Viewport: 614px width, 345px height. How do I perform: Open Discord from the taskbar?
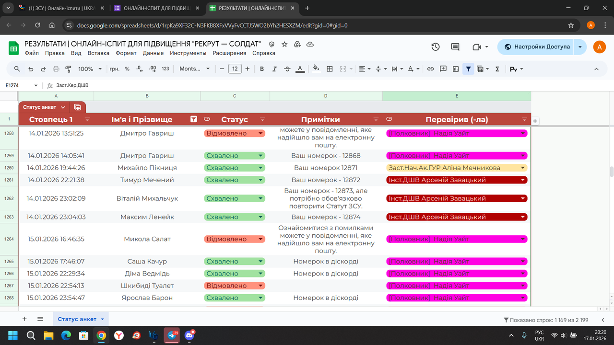point(189,335)
